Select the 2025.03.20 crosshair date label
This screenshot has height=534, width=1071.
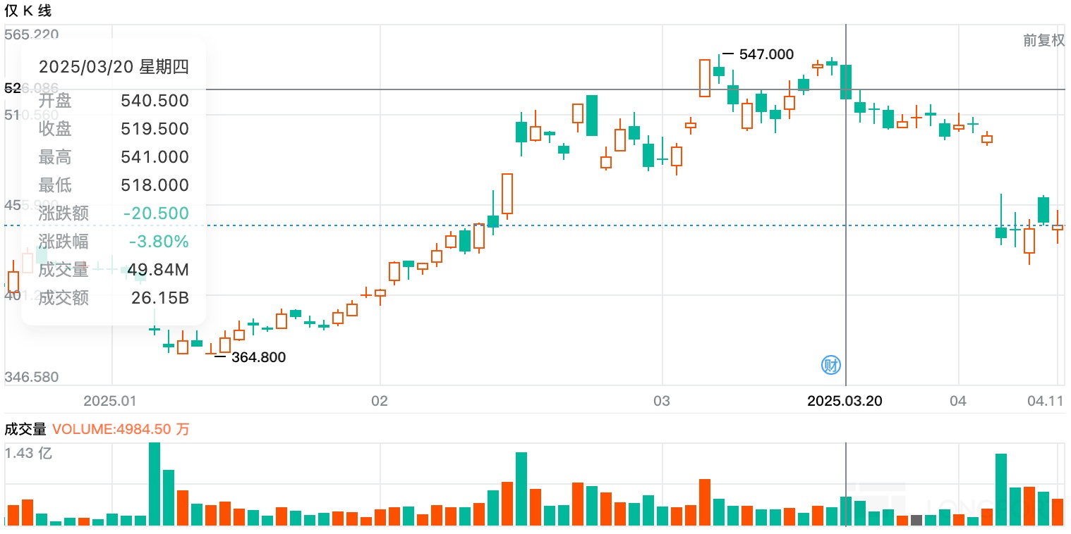(845, 401)
